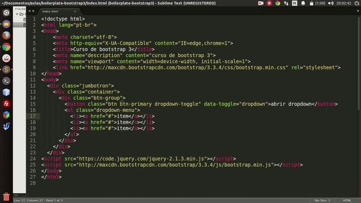
Task: Open the network connections indicator
Action: click(x=286, y=3)
